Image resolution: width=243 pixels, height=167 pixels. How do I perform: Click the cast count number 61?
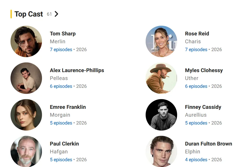(x=49, y=14)
